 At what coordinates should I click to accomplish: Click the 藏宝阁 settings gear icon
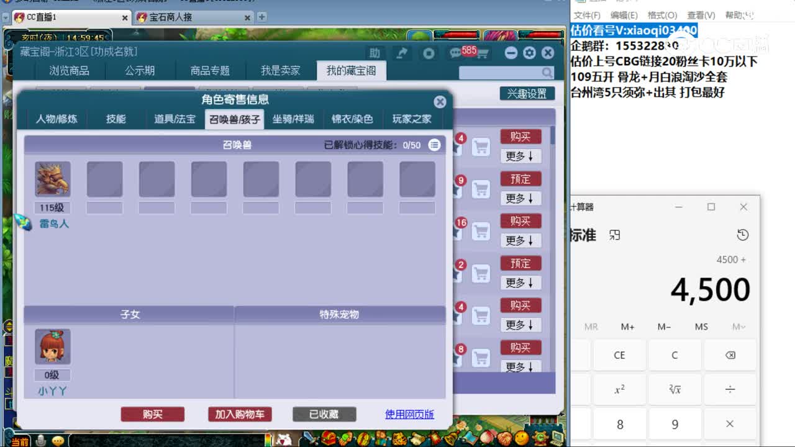529,53
